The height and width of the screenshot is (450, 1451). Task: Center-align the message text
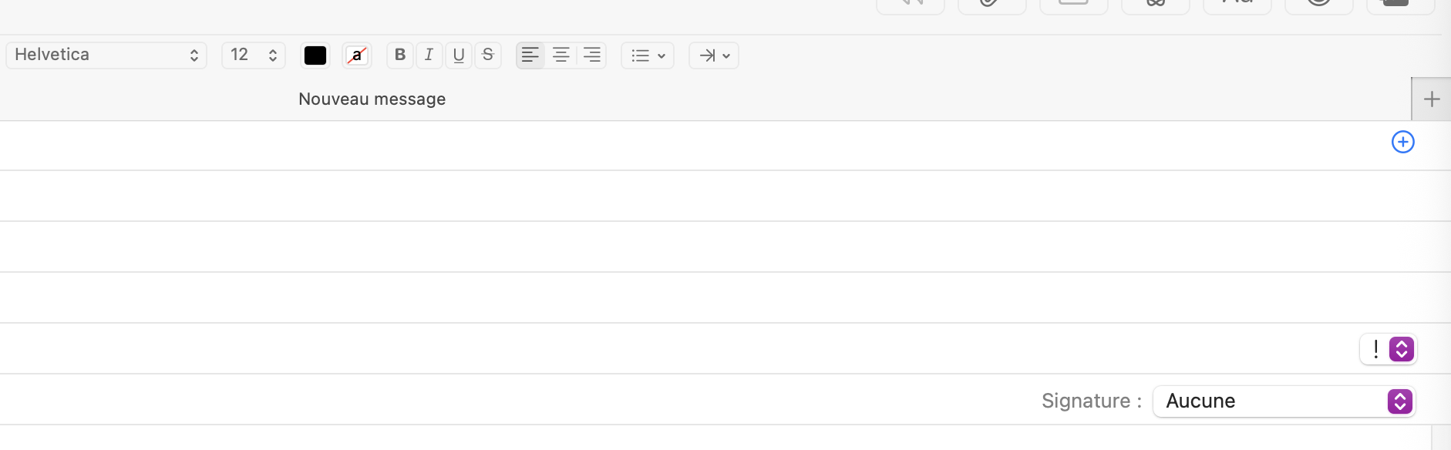tap(561, 55)
